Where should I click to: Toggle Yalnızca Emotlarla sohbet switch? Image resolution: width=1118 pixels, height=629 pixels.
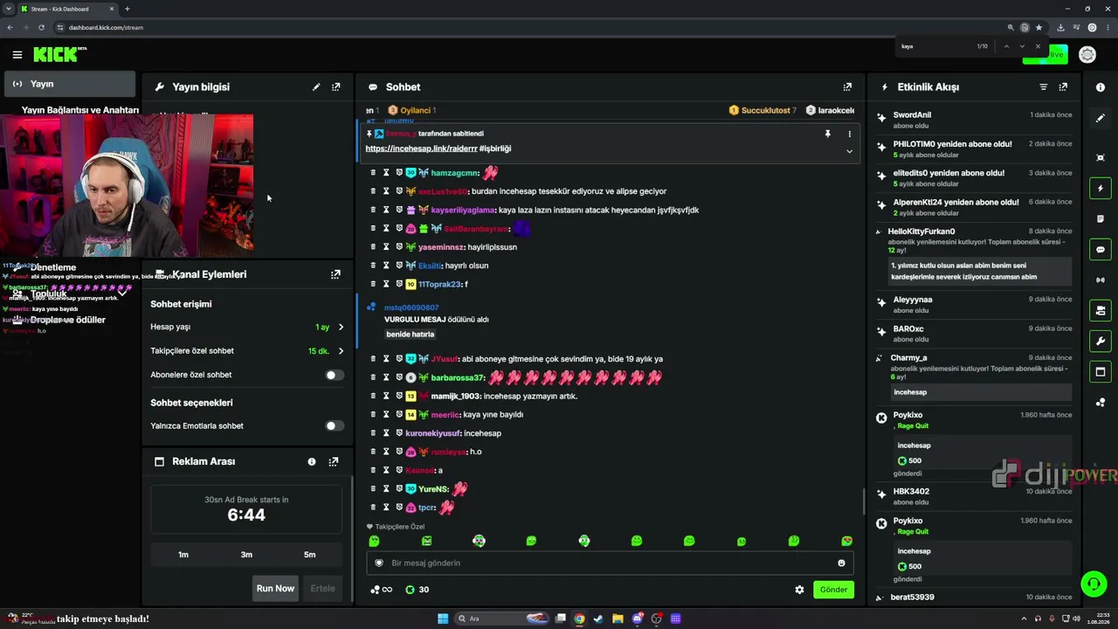coord(335,426)
